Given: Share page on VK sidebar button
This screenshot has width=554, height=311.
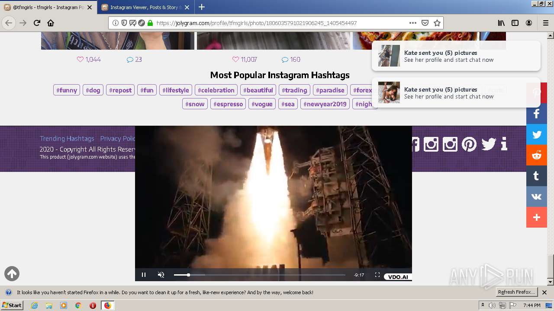Looking at the screenshot, I should coord(537,197).
